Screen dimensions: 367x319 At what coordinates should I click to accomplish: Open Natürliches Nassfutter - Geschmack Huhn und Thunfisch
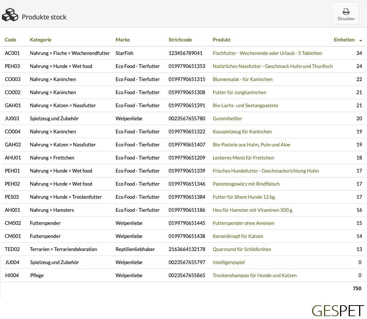pos(273,66)
